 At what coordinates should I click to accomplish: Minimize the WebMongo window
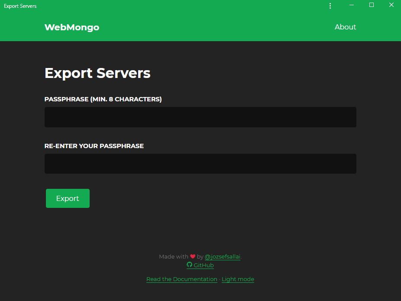click(x=351, y=5)
